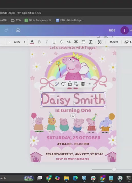Select the 'AT 04.00 - 05.00 PM' text
Viewport: 132px width, 183px height.
pyautogui.click(x=73, y=144)
